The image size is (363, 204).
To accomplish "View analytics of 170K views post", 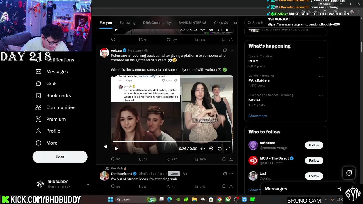I will pyautogui.click(x=200, y=159).
